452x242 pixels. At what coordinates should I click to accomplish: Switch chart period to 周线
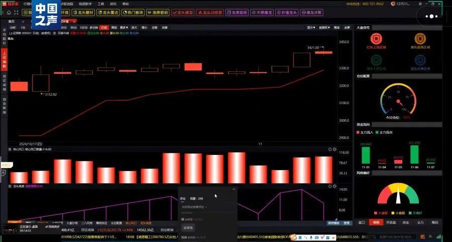[x=114, y=27]
